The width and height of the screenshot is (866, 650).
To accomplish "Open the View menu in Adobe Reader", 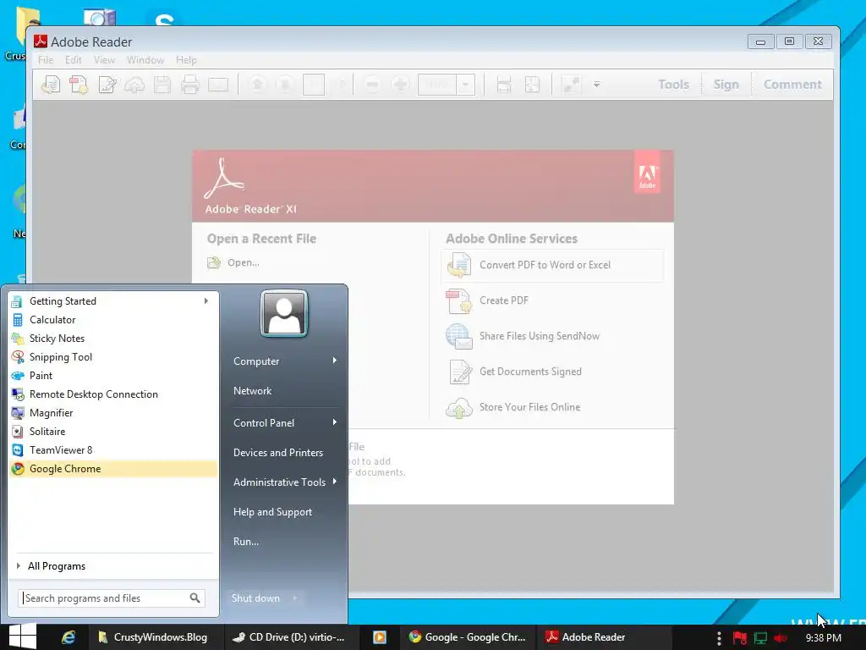I will coord(104,60).
